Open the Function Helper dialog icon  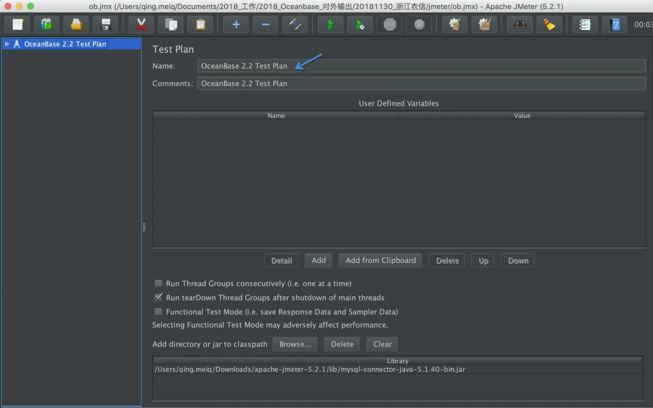tap(585, 24)
